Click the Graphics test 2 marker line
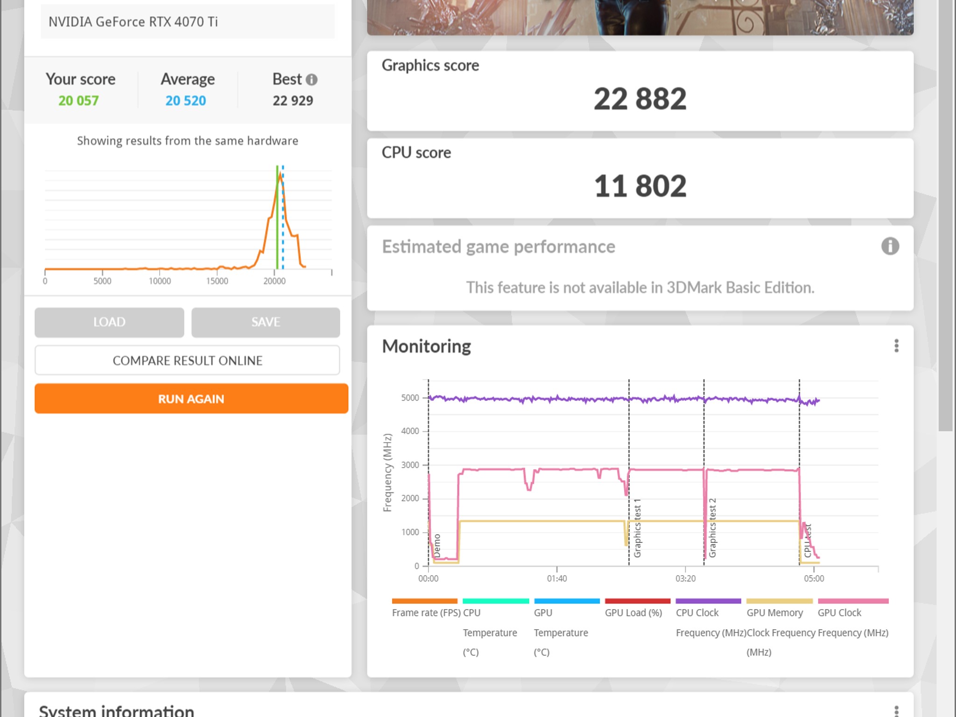956x717 pixels. point(704,471)
